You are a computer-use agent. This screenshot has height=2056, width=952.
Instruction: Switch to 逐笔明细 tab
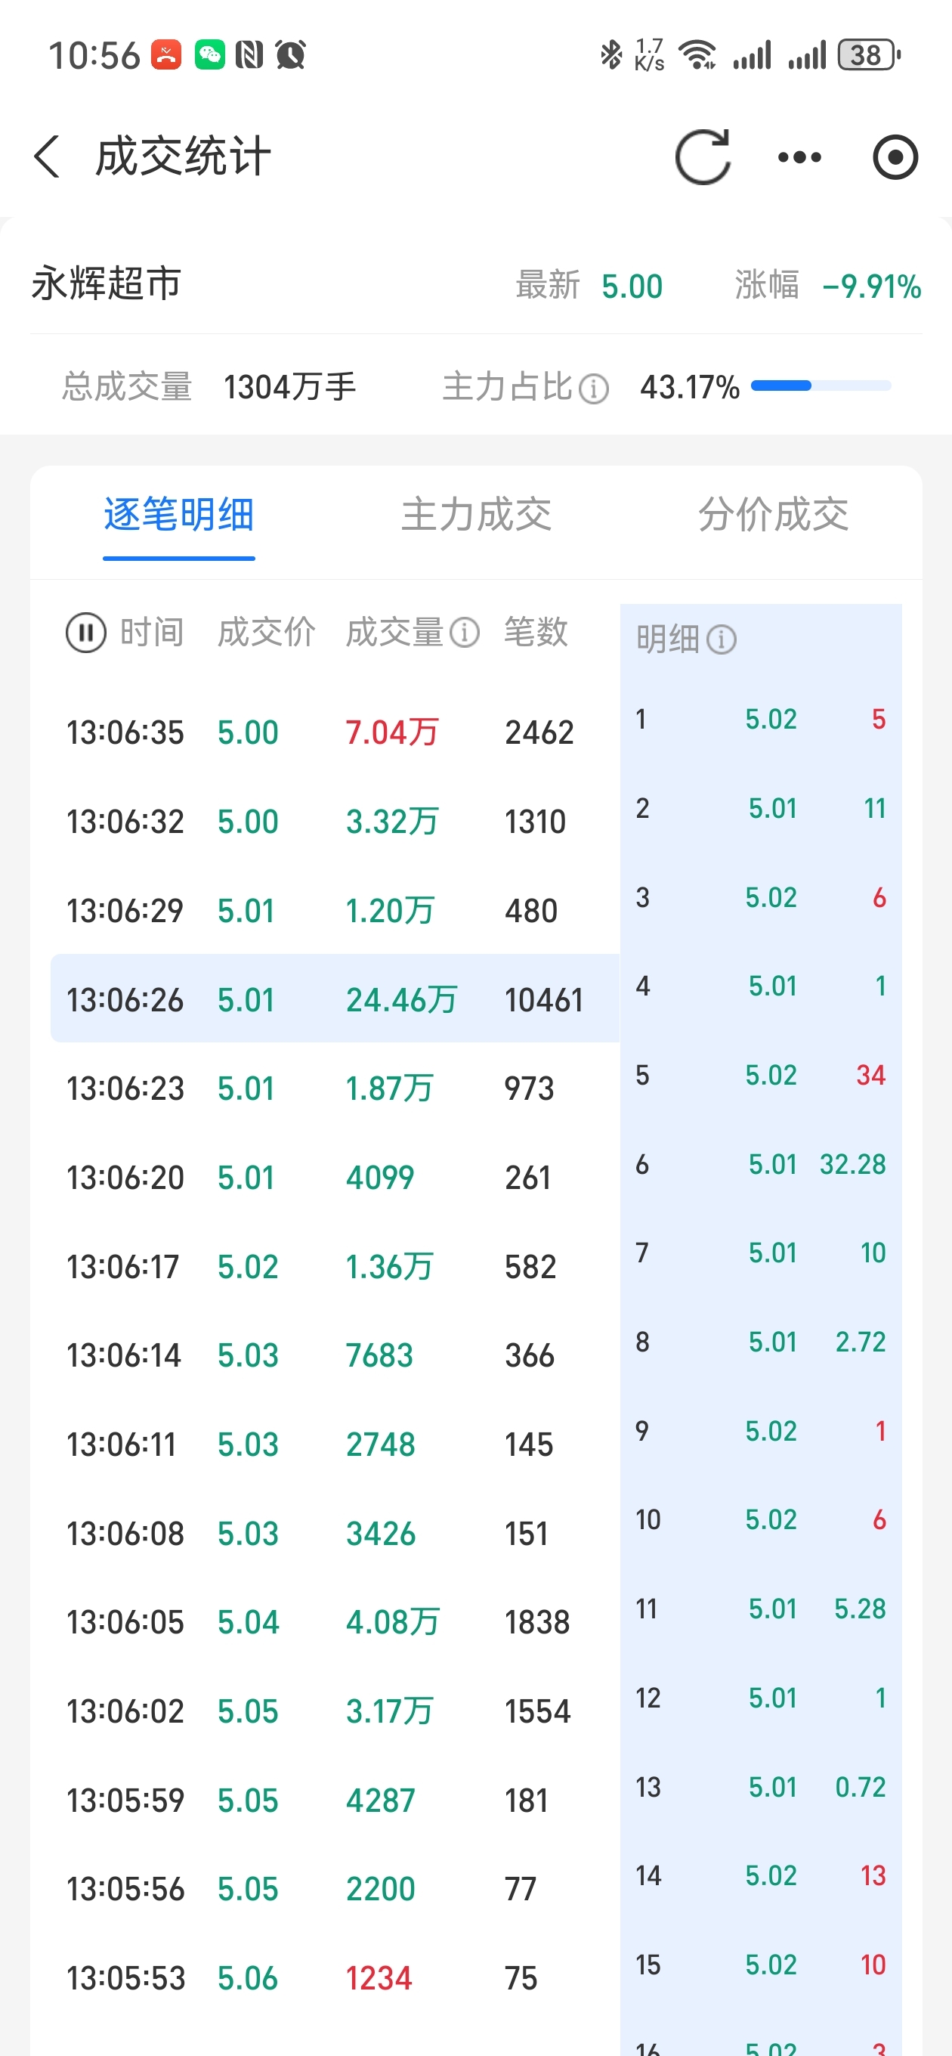(x=179, y=514)
